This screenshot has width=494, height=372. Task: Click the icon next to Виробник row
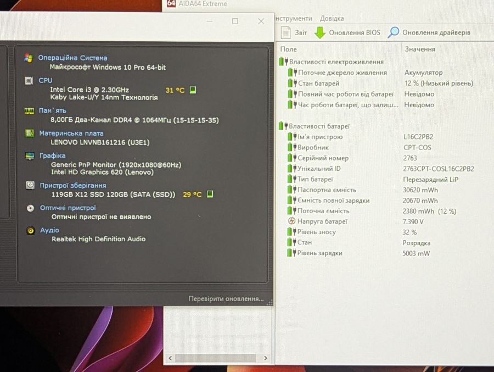tap(292, 147)
